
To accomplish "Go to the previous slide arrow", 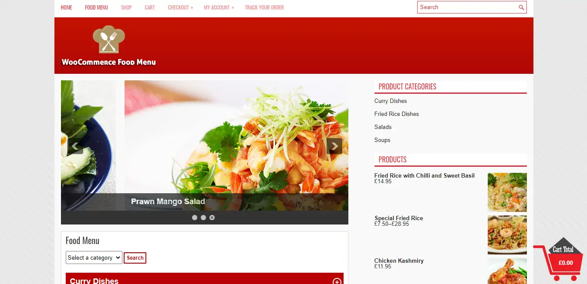I will (x=75, y=146).
